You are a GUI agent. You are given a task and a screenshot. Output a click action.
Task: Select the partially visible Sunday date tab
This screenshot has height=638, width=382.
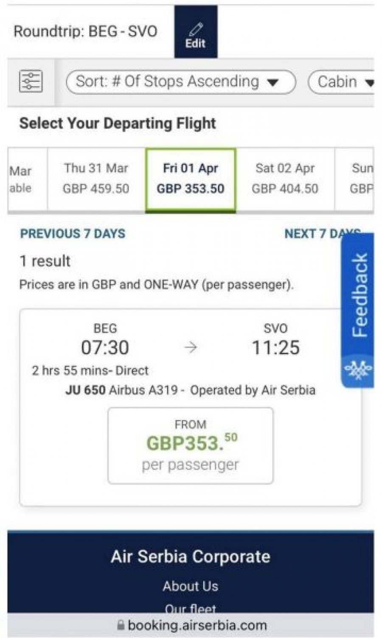(x=354, y=179)
